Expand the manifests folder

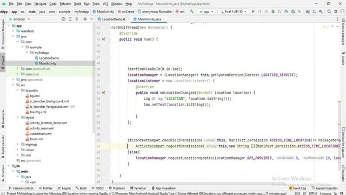(x=13, y=31)
